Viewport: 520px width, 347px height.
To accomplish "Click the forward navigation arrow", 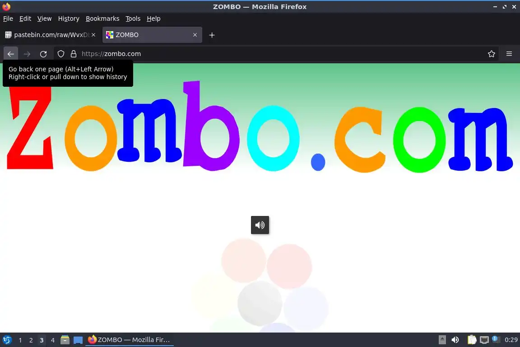I will 27,54.
